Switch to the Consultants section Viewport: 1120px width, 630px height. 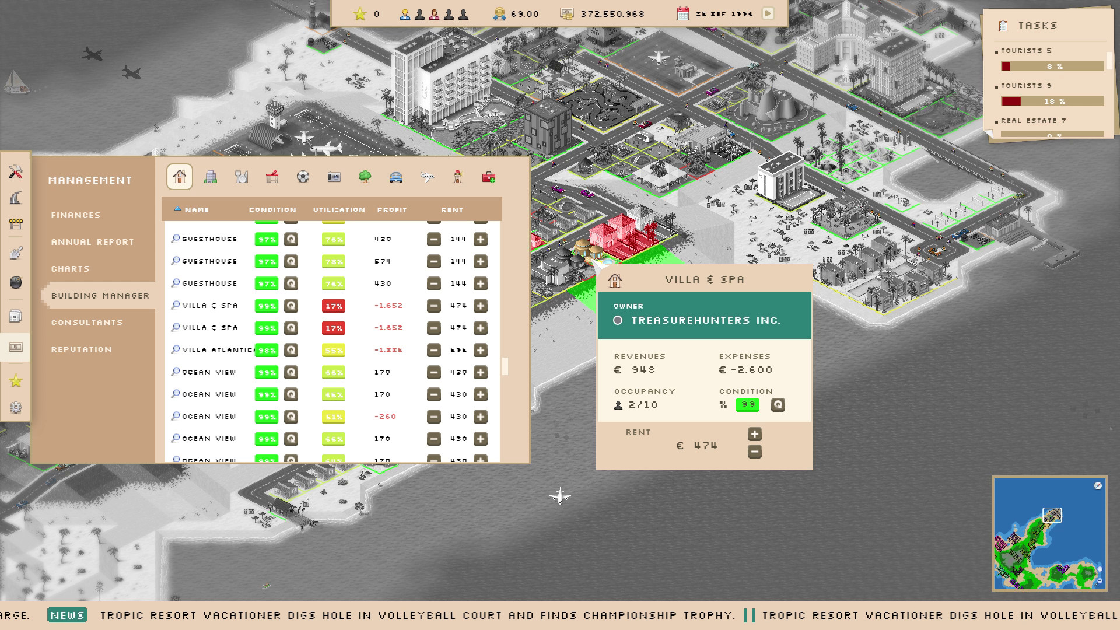coord(87,323)
